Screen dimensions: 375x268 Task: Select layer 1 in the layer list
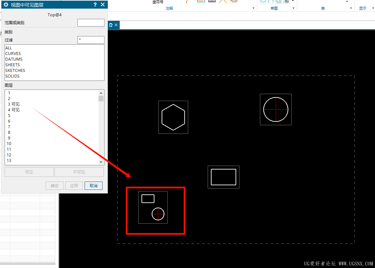point(51,93)
